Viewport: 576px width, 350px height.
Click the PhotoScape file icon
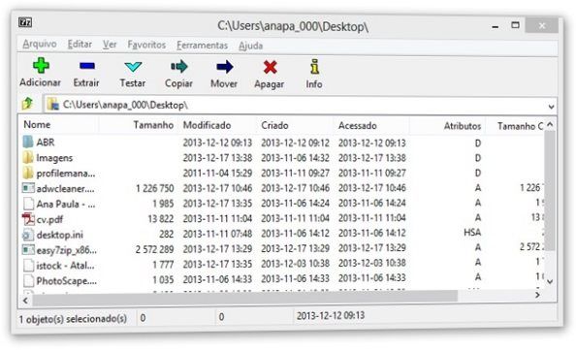point(28,281)
